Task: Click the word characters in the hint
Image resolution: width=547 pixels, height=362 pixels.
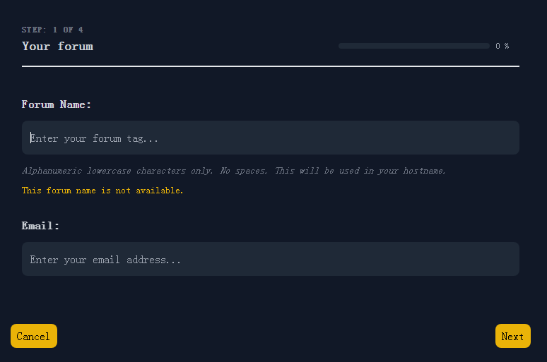Action: pos(161,171)
